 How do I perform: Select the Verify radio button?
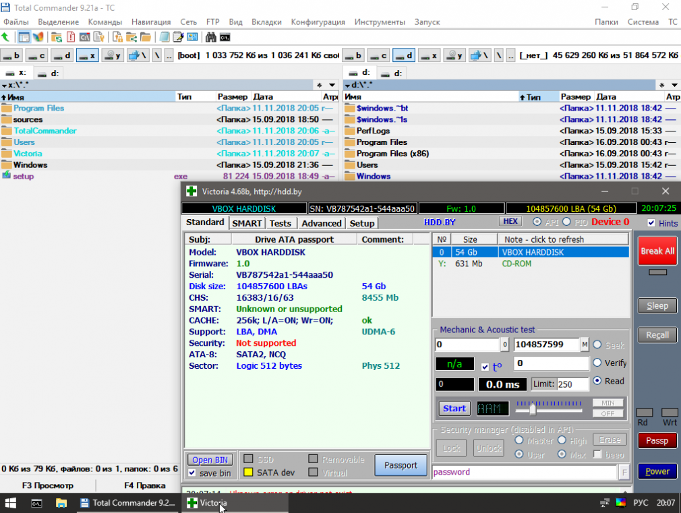coord(597,362)
